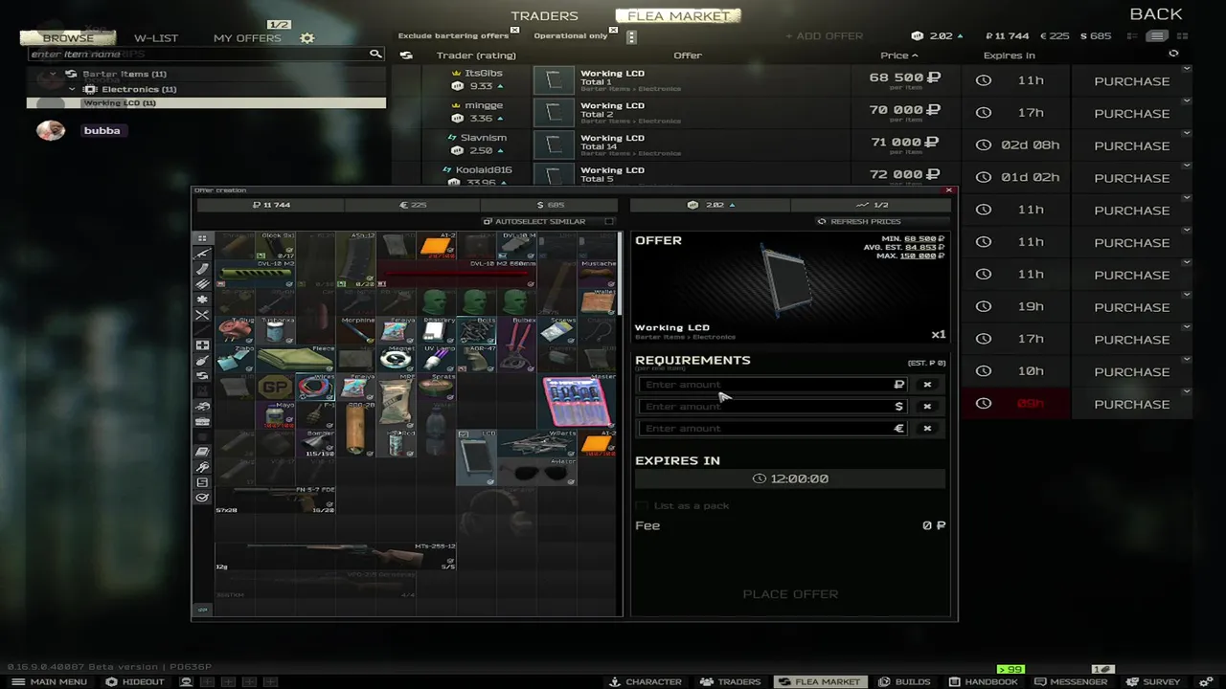1226x689 pixels.
Task: Toggle Autoselect Similar checkbox
Action: [x=609, y=221]
